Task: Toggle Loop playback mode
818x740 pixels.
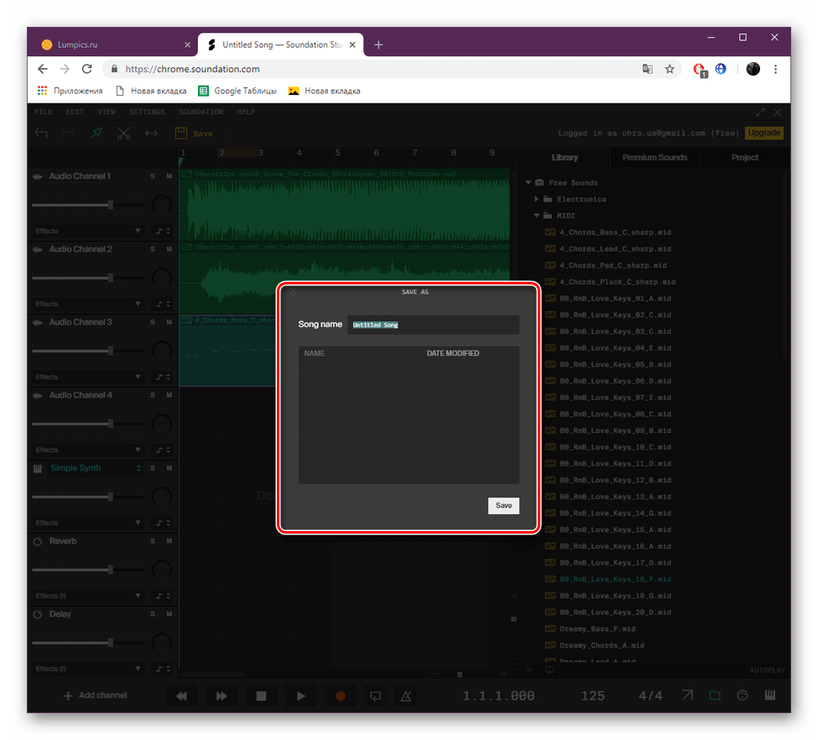Action: 375,696
